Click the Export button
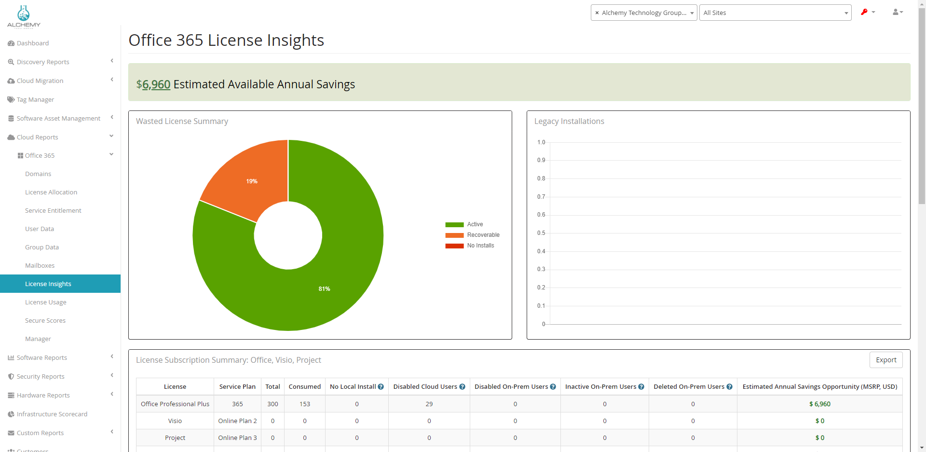Screen dimensions: 926x452 tap(885, 360)
